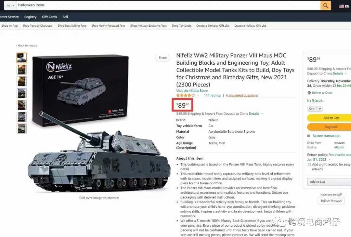The height and width of the screenshot is (237, 351).
Task: Select the last product thumbnail image
Action: click(22, 129)
